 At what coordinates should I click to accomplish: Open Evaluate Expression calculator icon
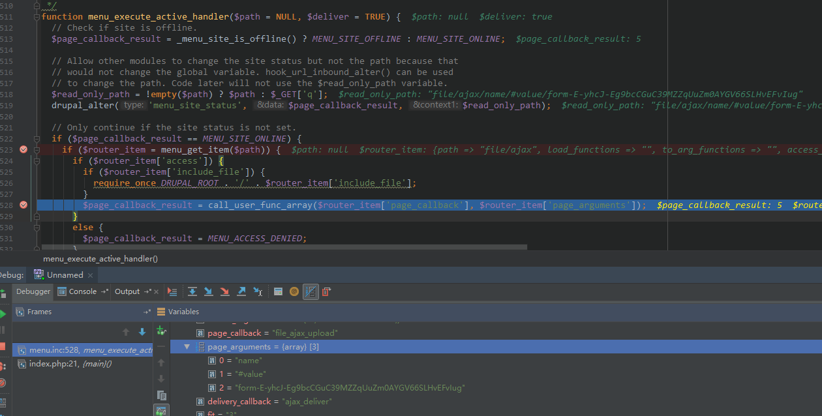278,291
